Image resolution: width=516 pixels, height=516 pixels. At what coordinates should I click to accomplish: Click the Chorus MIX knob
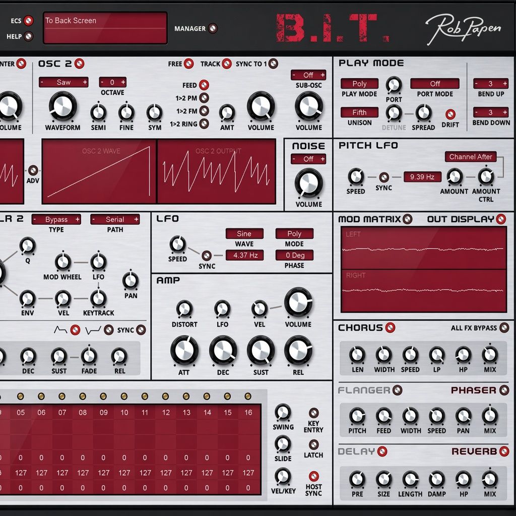pos(490,355)
